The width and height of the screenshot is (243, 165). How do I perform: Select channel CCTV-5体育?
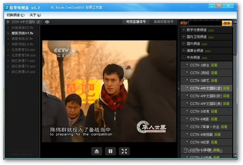click(199, 111)
